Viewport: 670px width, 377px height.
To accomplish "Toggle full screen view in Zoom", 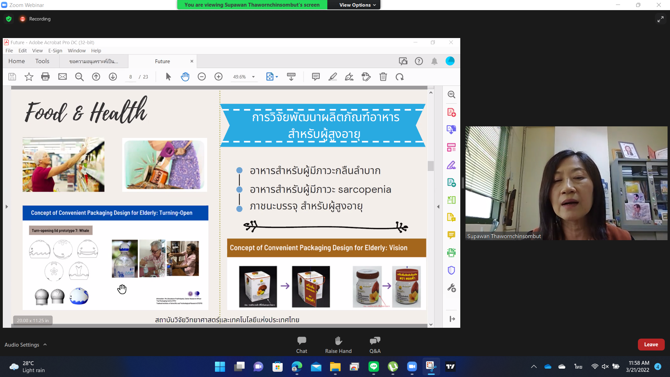I will (x=661, y=19).
